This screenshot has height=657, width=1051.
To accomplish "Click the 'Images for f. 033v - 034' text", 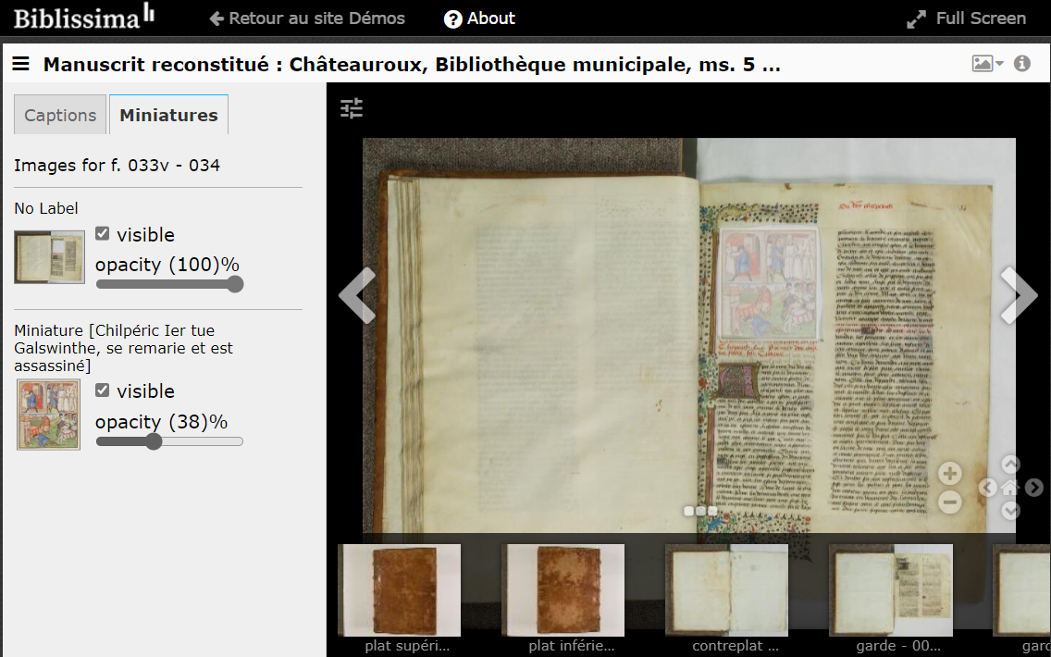I will point(117,165).
